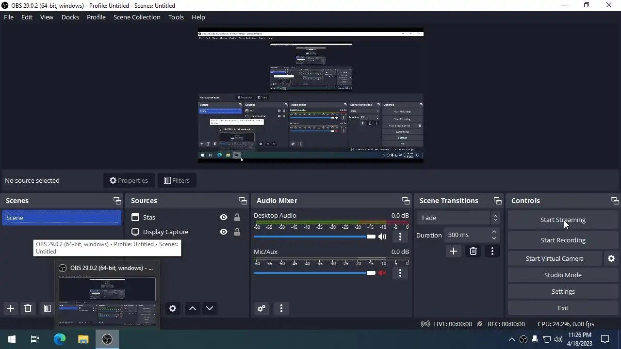Open system tray volume icon

click(x=558, y=339)
